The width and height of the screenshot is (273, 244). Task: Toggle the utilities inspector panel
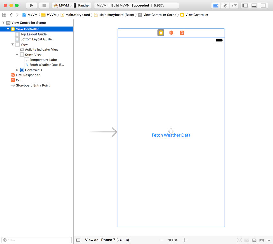263,5
